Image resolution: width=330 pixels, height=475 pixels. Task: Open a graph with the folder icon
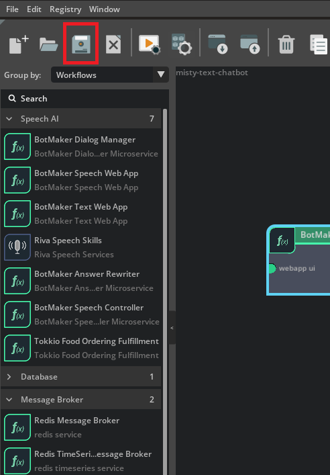pos(48,44)
